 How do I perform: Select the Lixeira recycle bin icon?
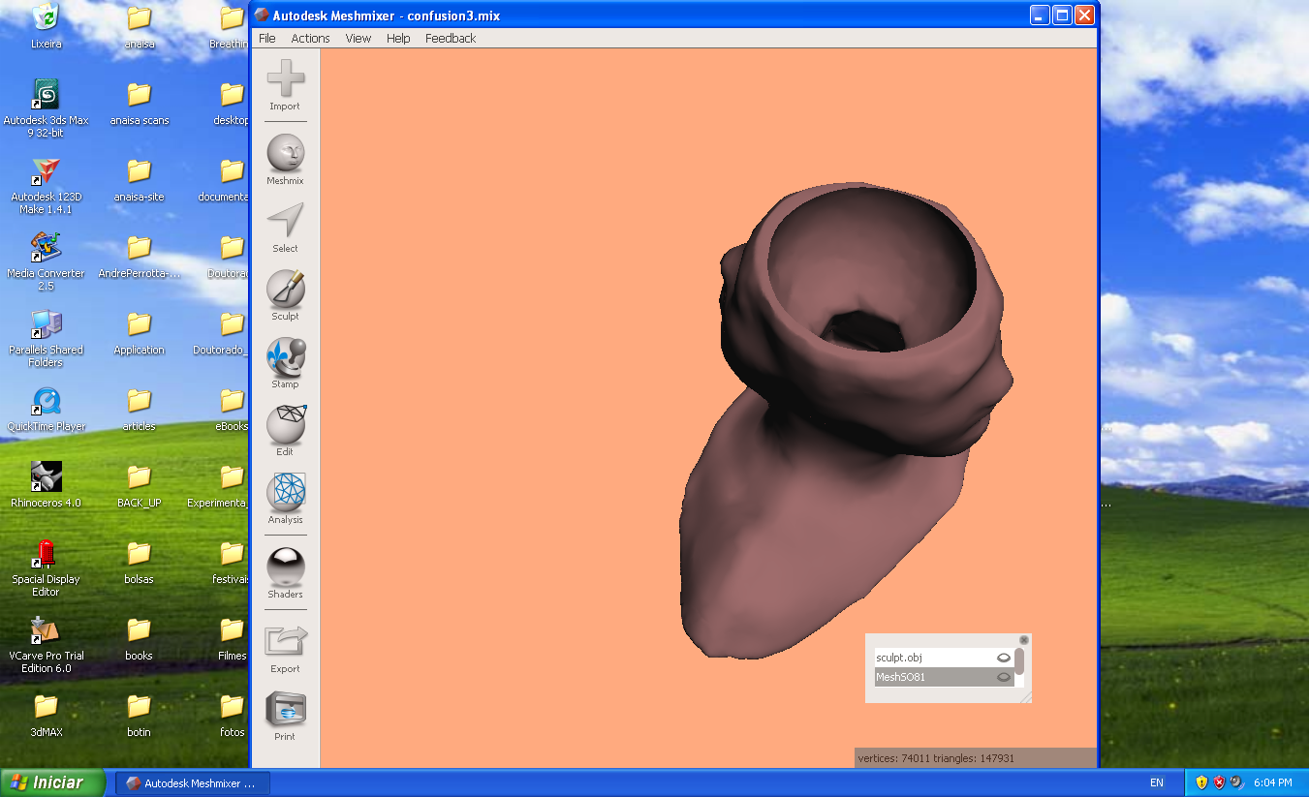pyautogui.click(x=46, y=26)
